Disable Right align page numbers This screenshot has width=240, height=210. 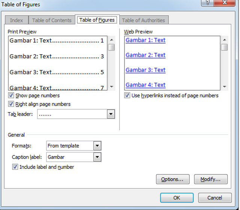(x=11, y=104)
